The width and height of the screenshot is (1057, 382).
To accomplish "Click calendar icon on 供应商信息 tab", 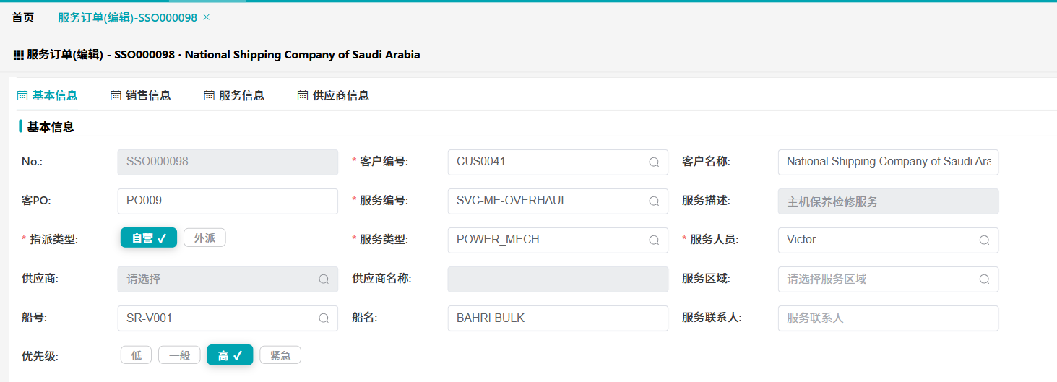I will tap(303, 95).
